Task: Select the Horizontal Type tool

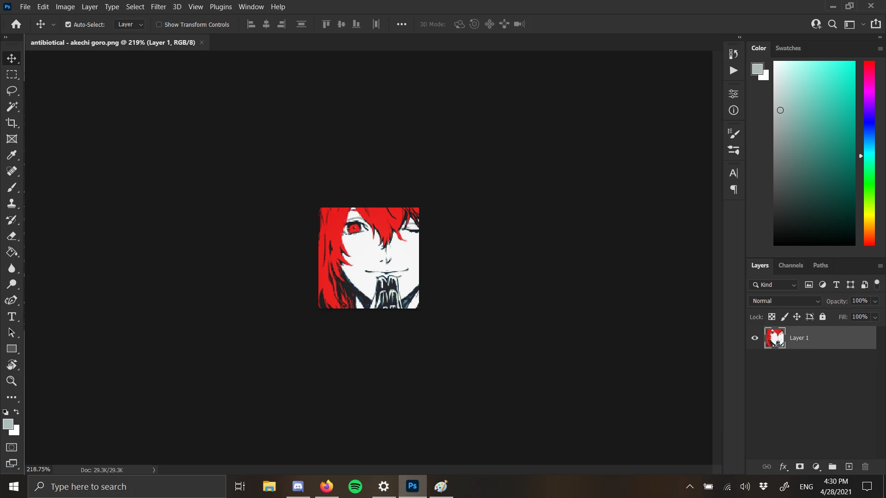Action: (12, 317)
